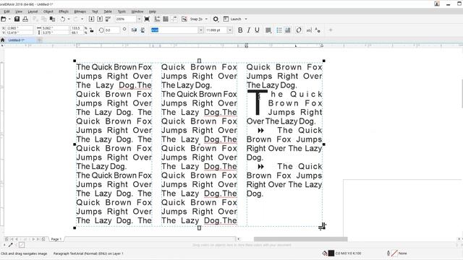Open the Options gear icon
This screenshot has height=260, width=463.
click(216, 19)
